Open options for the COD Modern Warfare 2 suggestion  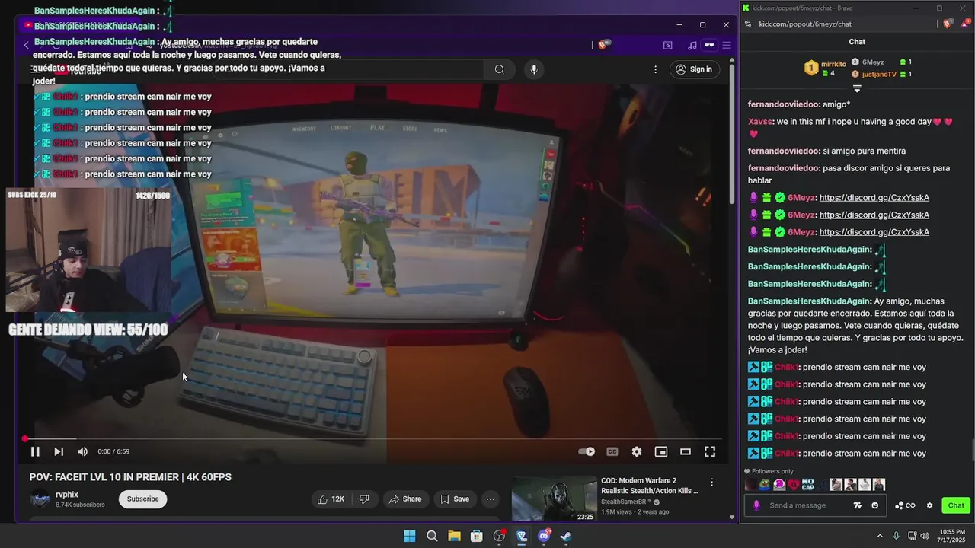(x=712, y=482)
